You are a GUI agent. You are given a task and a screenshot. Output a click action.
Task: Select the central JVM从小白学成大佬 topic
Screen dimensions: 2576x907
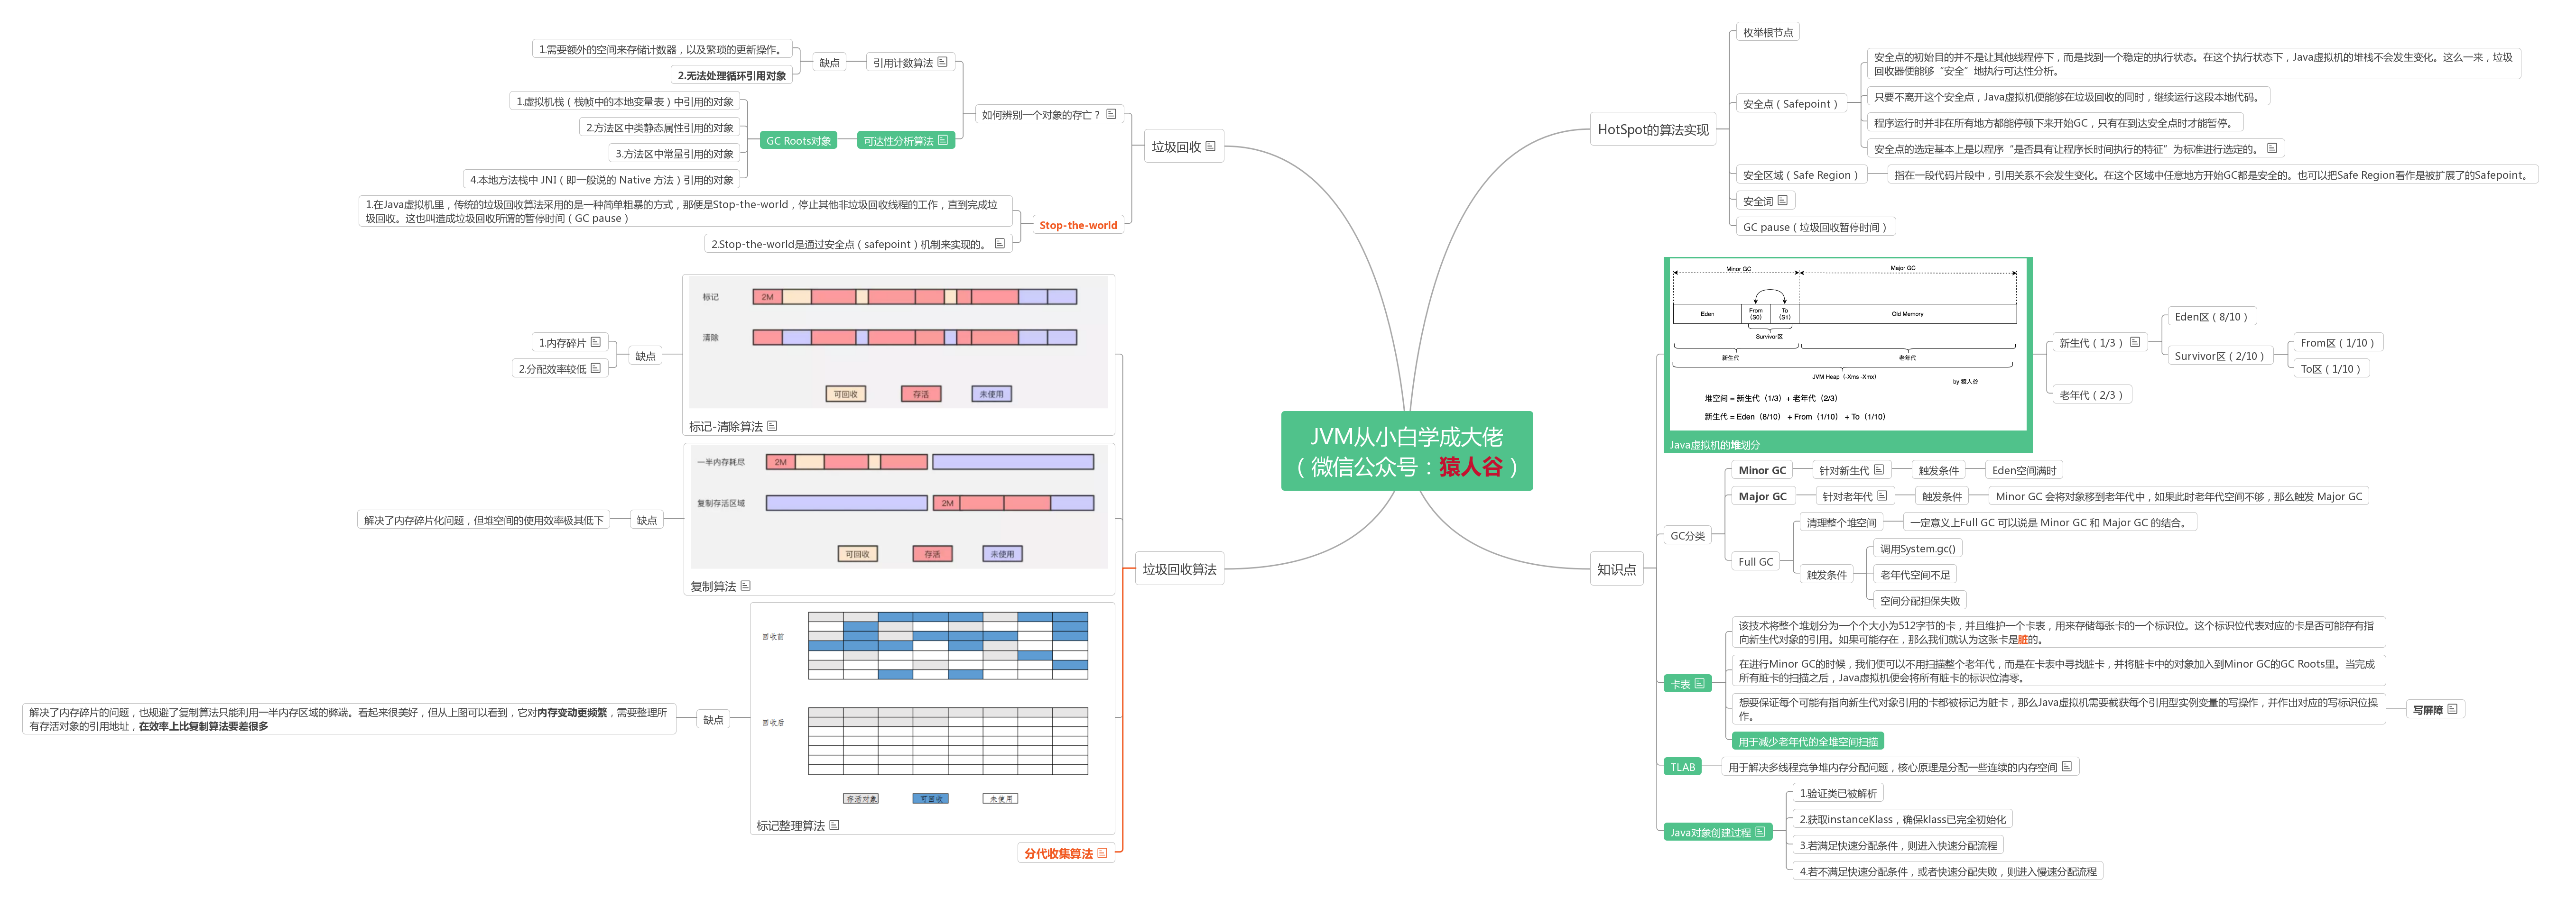[1406, 451]
